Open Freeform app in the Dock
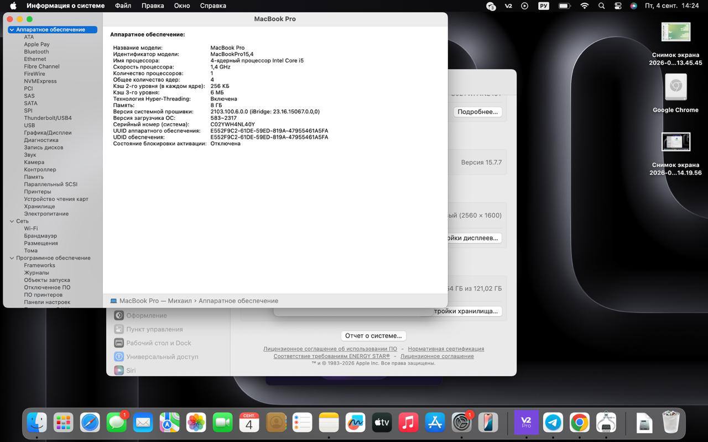708x442 pixels. (356, 423)
